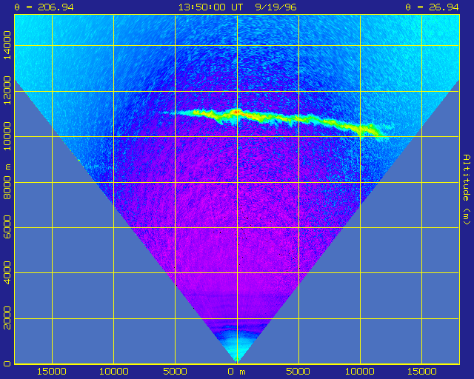Click the horizontal 5000 label right of "0 m"
The width and height of the screenshot is (474, 379).
pos(298,372)
